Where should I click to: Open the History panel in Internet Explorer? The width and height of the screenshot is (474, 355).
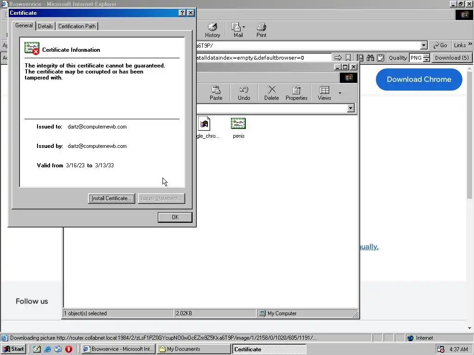[212, 30]
